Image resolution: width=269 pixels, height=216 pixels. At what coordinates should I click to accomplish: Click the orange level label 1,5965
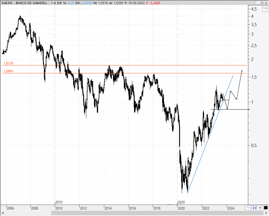pyautogui.click(x=8, y=71)
